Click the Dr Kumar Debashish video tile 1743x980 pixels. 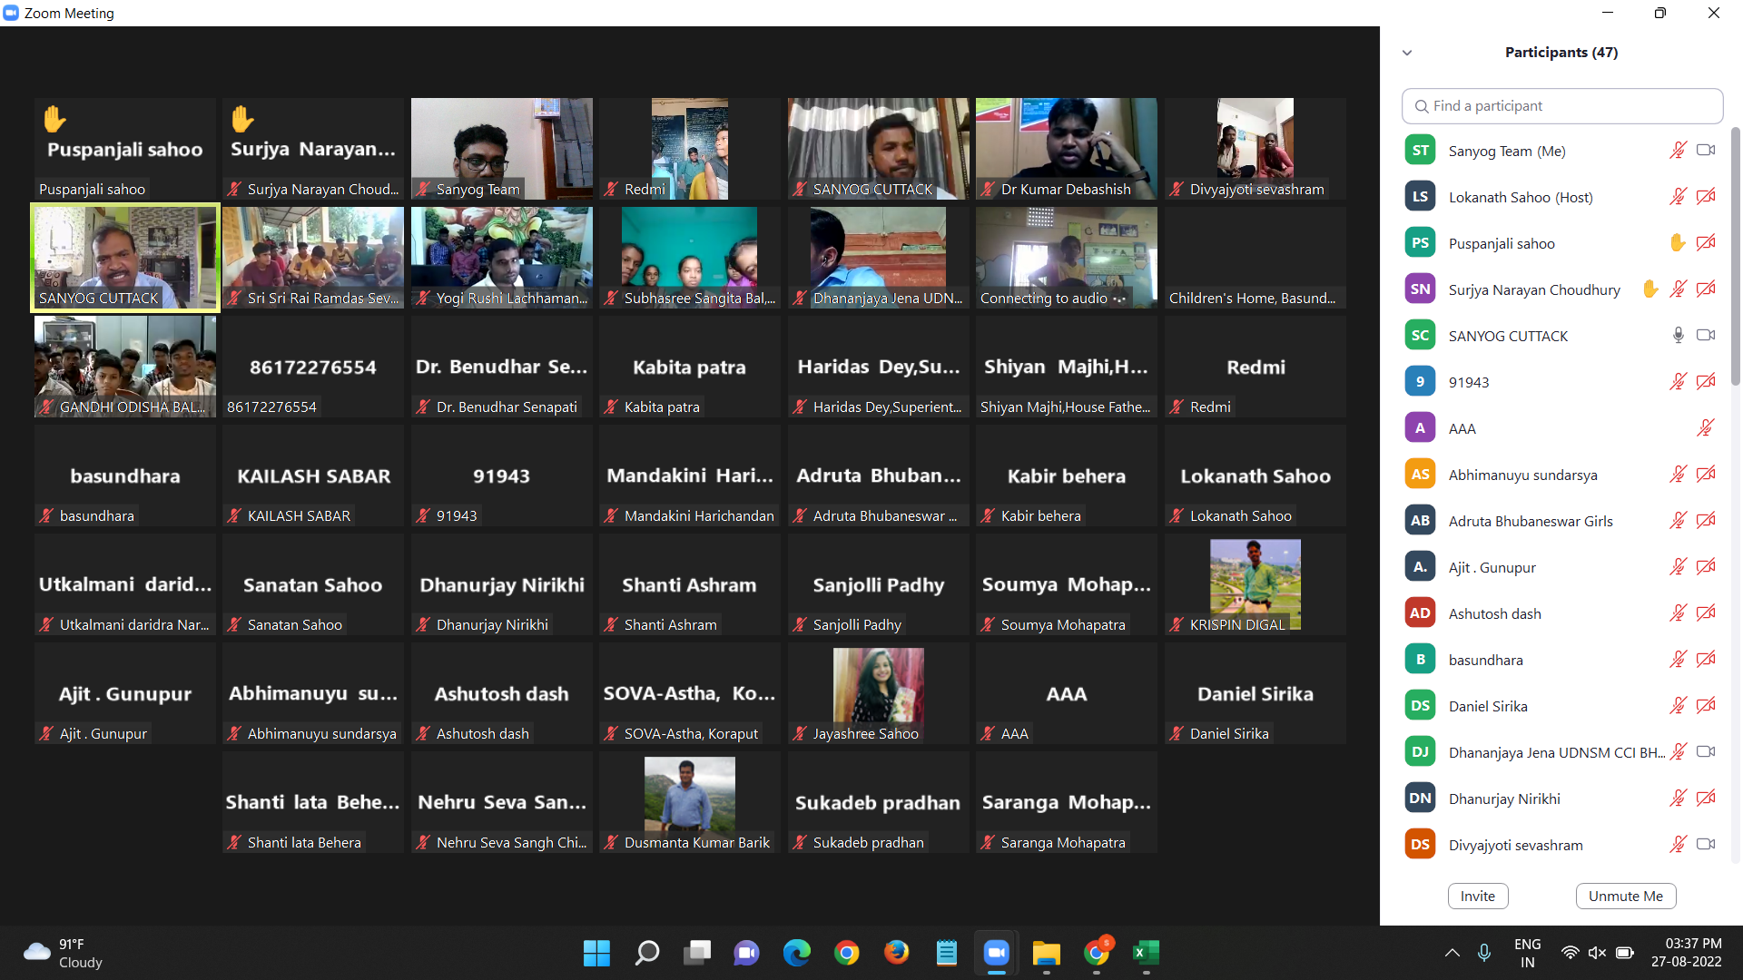coord(1066,149)
